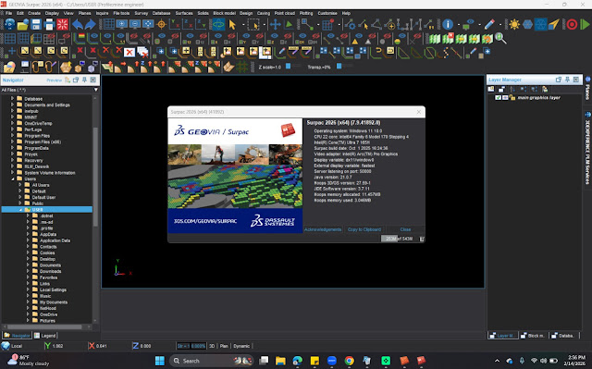Open the Solids menu
592x369 pixels.
[203, 13]
